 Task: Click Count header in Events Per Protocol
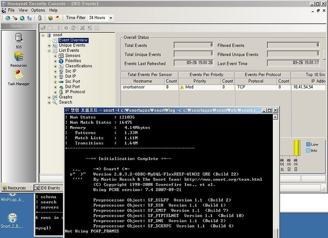283,81
